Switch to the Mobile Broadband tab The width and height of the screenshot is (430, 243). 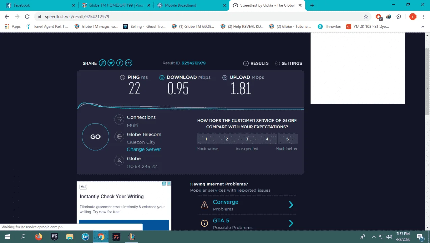click(x=191, y=5)
